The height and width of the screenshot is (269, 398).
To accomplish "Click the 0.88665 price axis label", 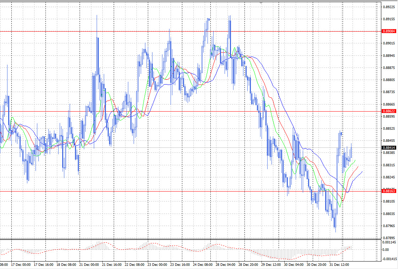I will pyautogui.click(x=389, y=104).
